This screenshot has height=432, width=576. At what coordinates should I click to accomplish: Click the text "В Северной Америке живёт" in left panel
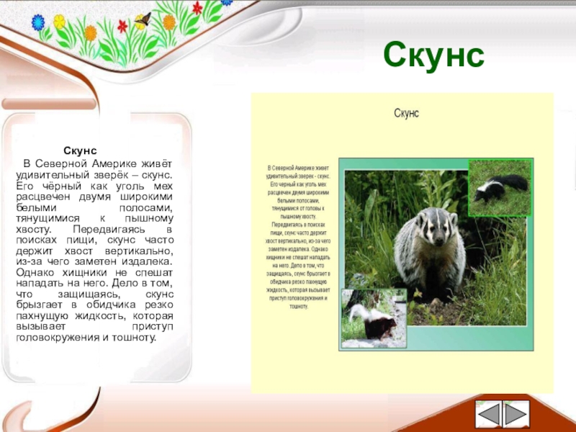point(97,163)
